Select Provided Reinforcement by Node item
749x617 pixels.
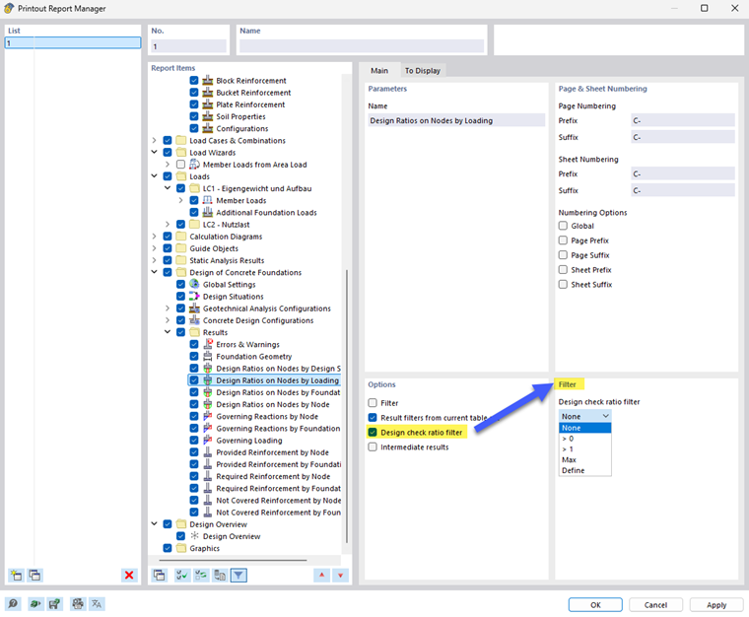[x=272, y=452]
